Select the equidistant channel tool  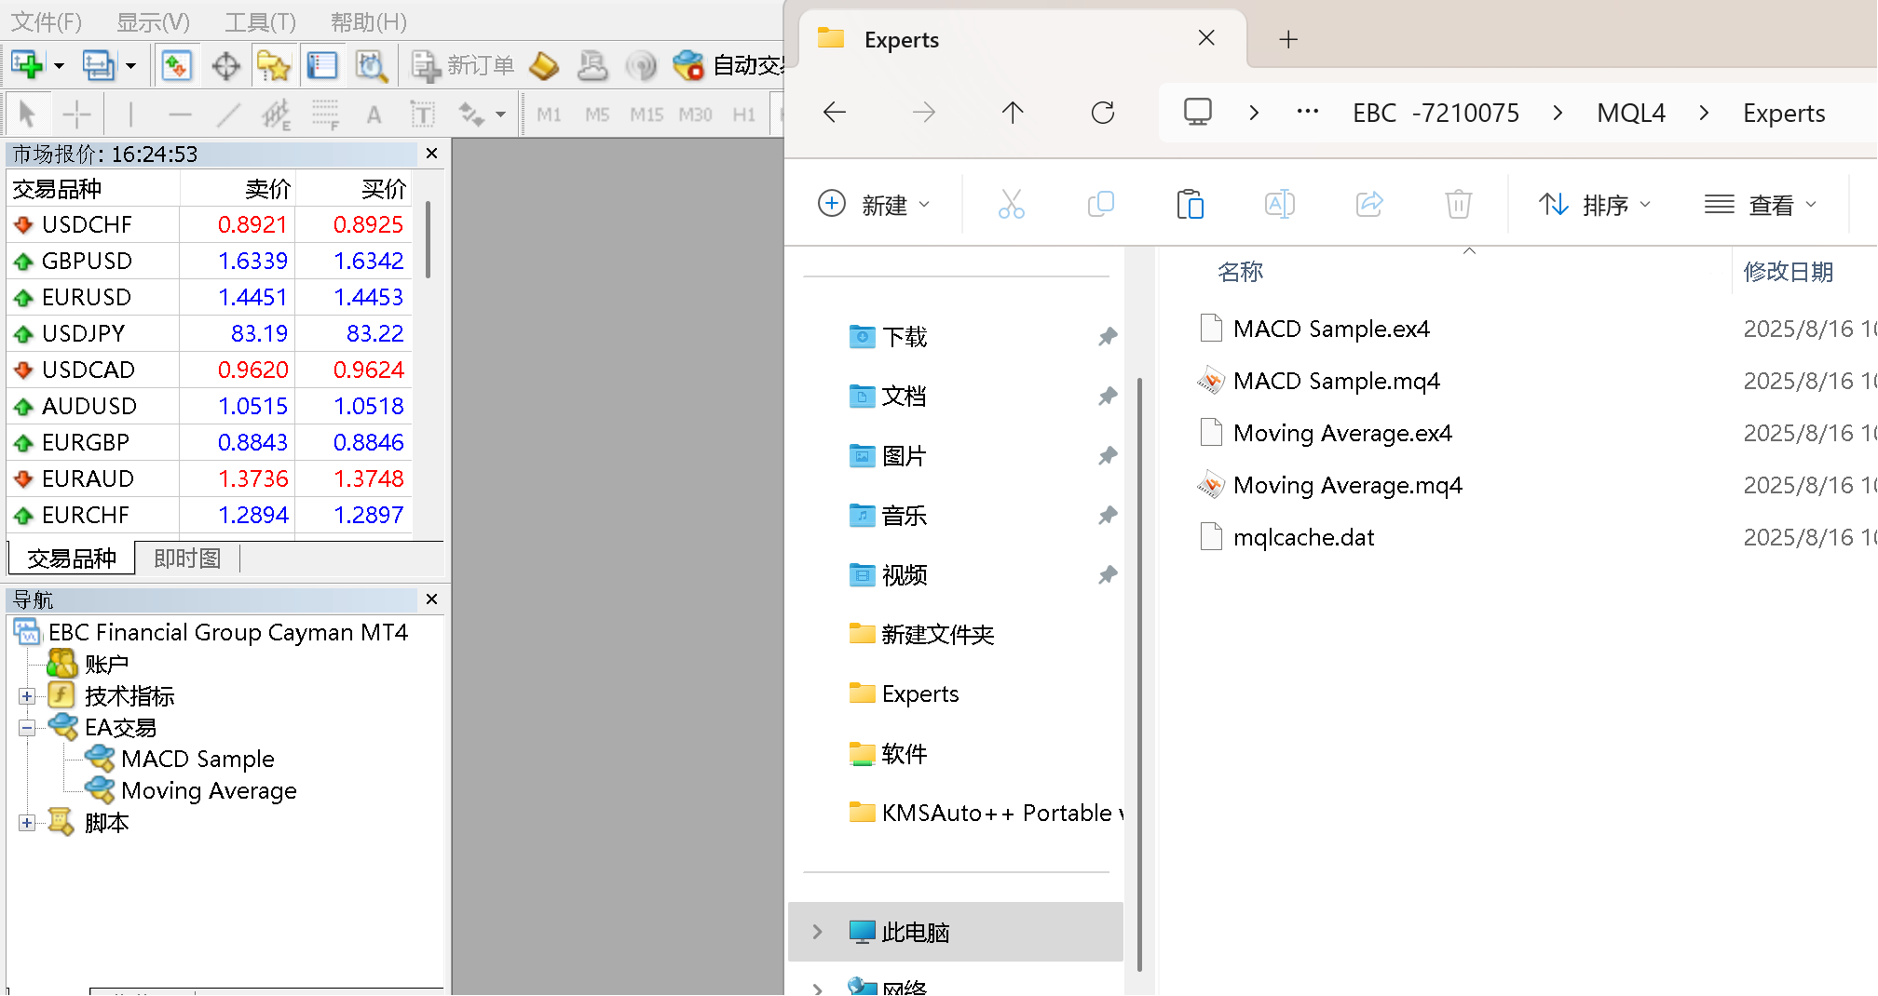[277, 114]
